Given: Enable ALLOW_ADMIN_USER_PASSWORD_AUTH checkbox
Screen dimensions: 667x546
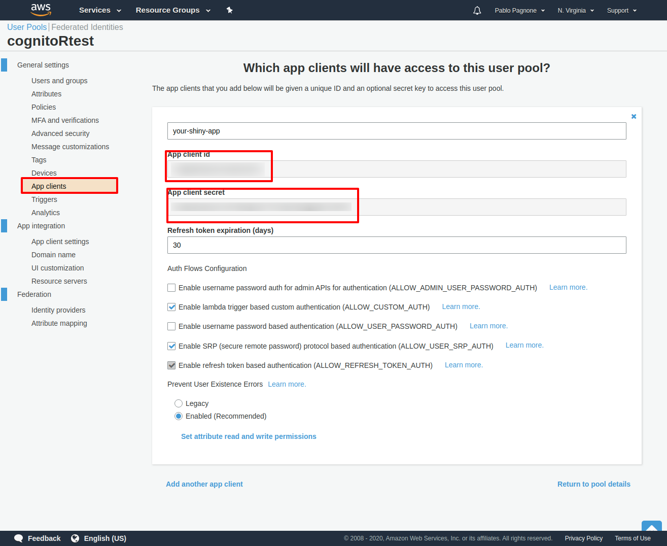Looking at the screenshot, I should click(171, 288).
